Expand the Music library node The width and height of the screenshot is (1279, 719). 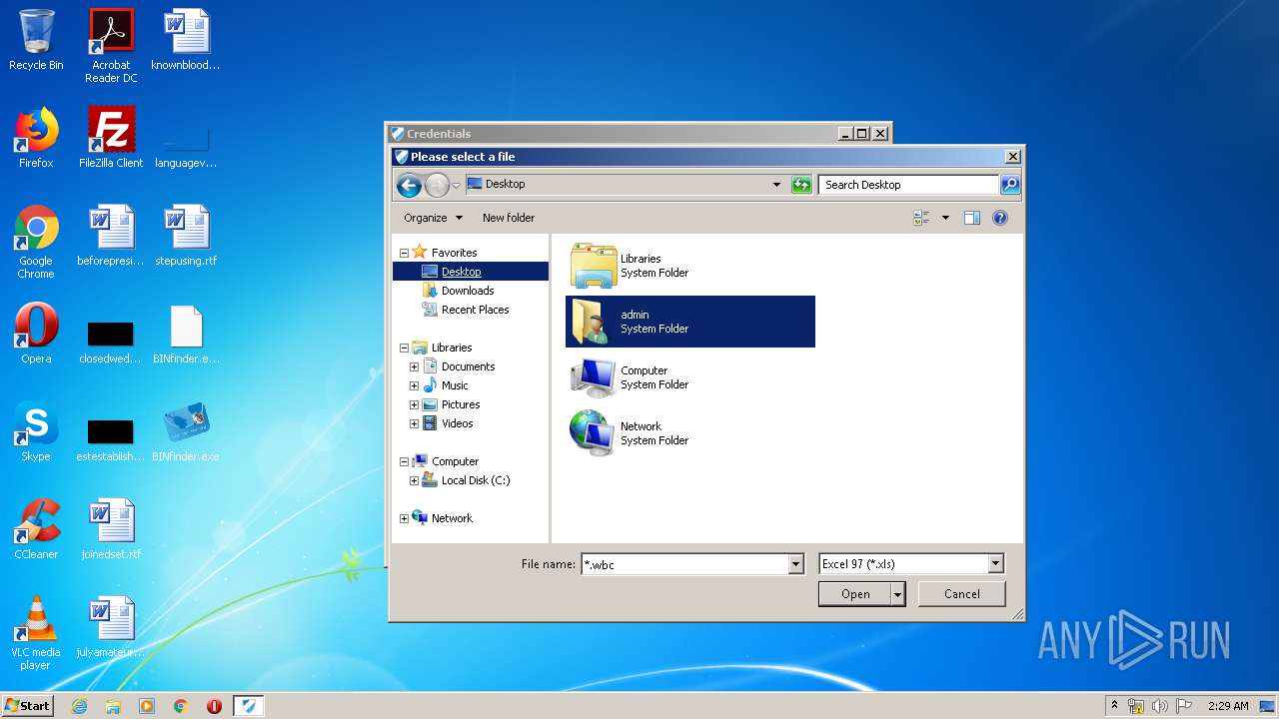click(x=414, y=386)
